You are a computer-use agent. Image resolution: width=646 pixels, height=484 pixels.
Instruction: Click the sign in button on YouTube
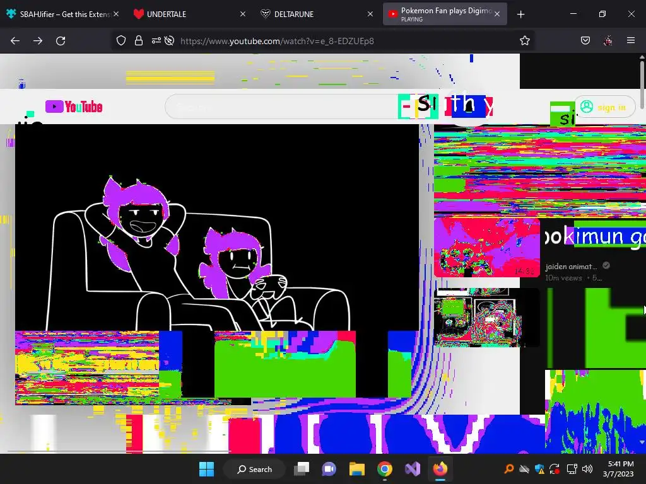(x=604, y=107)
